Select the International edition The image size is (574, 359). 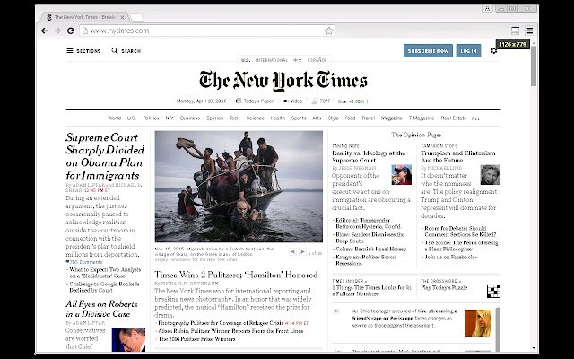[271, 60]
